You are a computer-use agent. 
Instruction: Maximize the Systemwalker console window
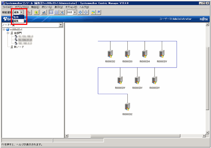[204, 3]
